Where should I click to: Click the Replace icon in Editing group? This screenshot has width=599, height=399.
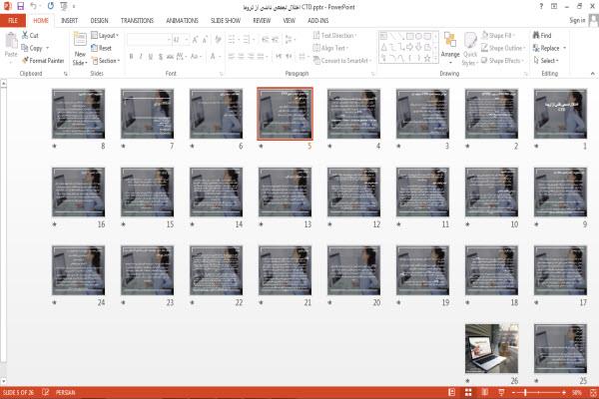click(536, 48)
